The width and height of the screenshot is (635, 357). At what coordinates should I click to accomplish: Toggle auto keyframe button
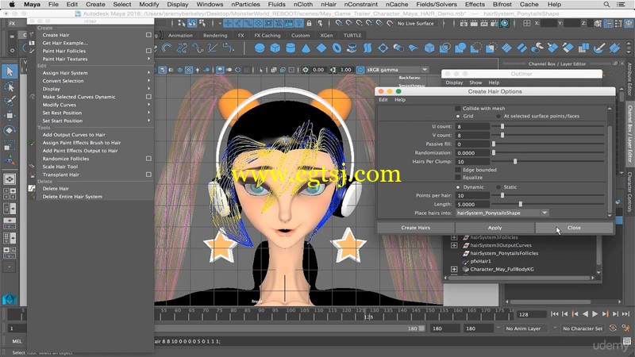click(614, 328)
